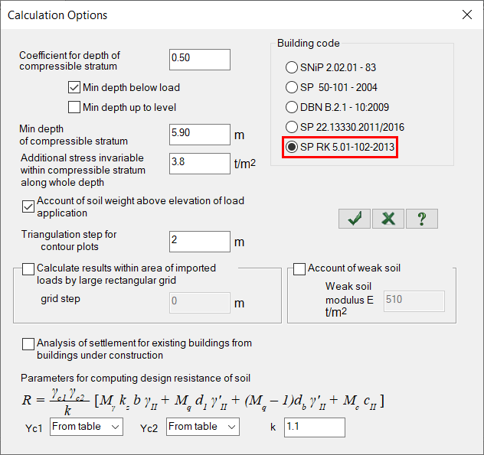The height and width of the screenshot is (455, 484).
Task: Click the coefficient for depth field 0.50
Action: click(199, 59)
